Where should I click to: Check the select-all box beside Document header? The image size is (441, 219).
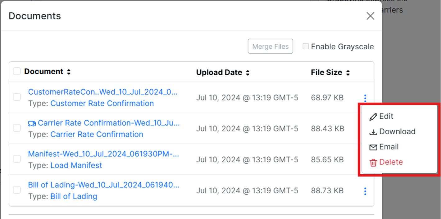[x=17, y=71]
